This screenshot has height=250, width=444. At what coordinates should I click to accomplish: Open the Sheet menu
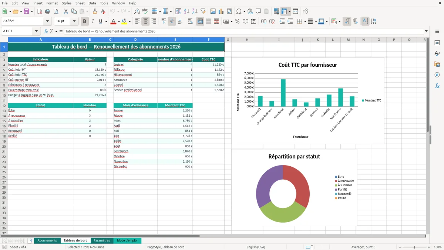coord(80,3)
